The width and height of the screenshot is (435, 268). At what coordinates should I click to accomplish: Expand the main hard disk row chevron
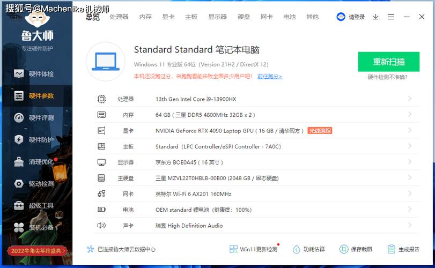410,177
